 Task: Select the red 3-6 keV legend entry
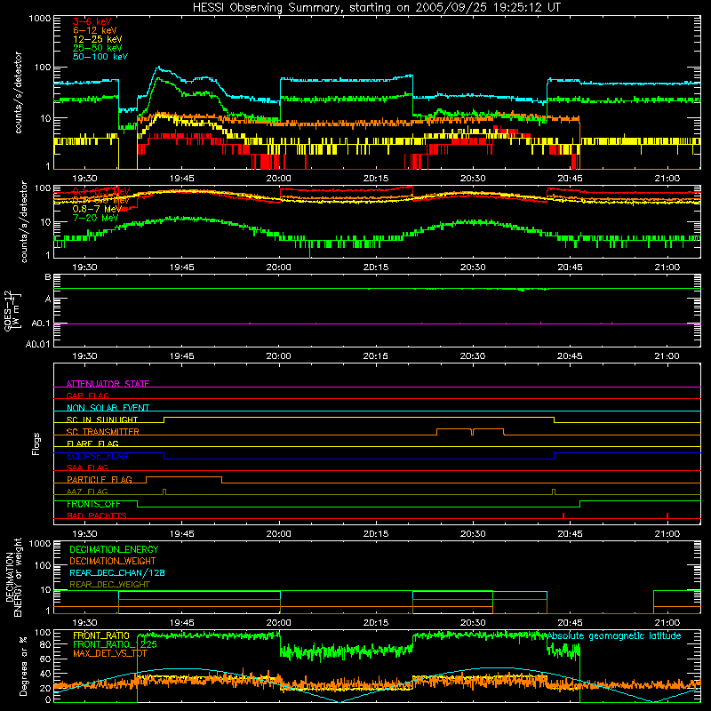pyautogui.click(x=92, y=21)
